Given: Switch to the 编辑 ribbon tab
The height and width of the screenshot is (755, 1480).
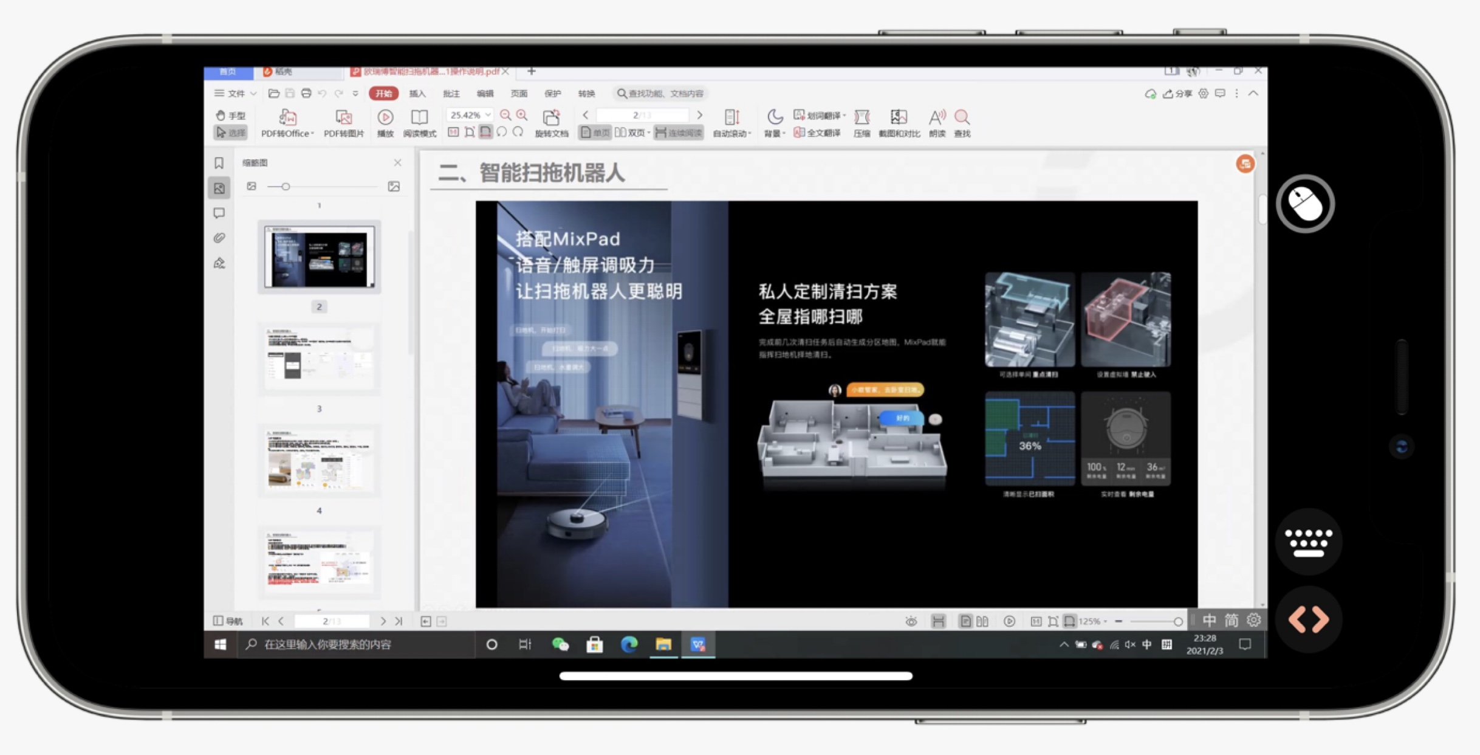Looking at the screenshot, I should point(485,94).
